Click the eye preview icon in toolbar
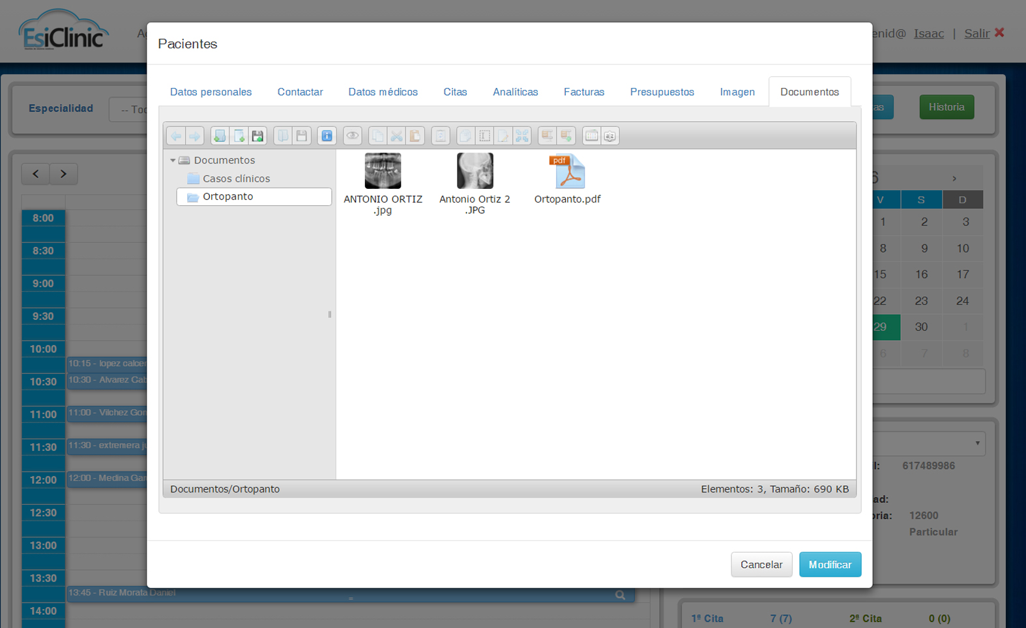 pyautogui.click(x=353, y=136)
